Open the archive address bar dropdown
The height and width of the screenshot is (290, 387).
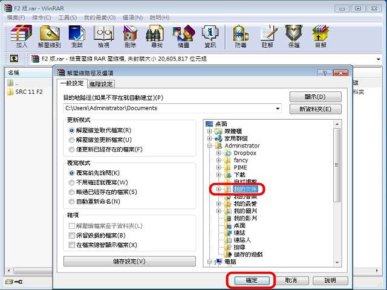click(378, 59)
